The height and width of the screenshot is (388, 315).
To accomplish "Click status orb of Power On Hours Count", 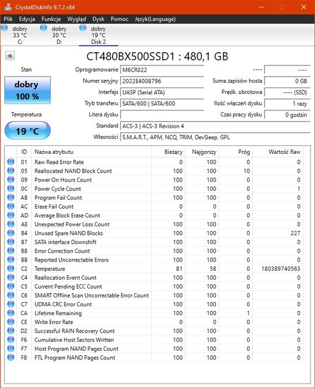I will click(11, 180).
